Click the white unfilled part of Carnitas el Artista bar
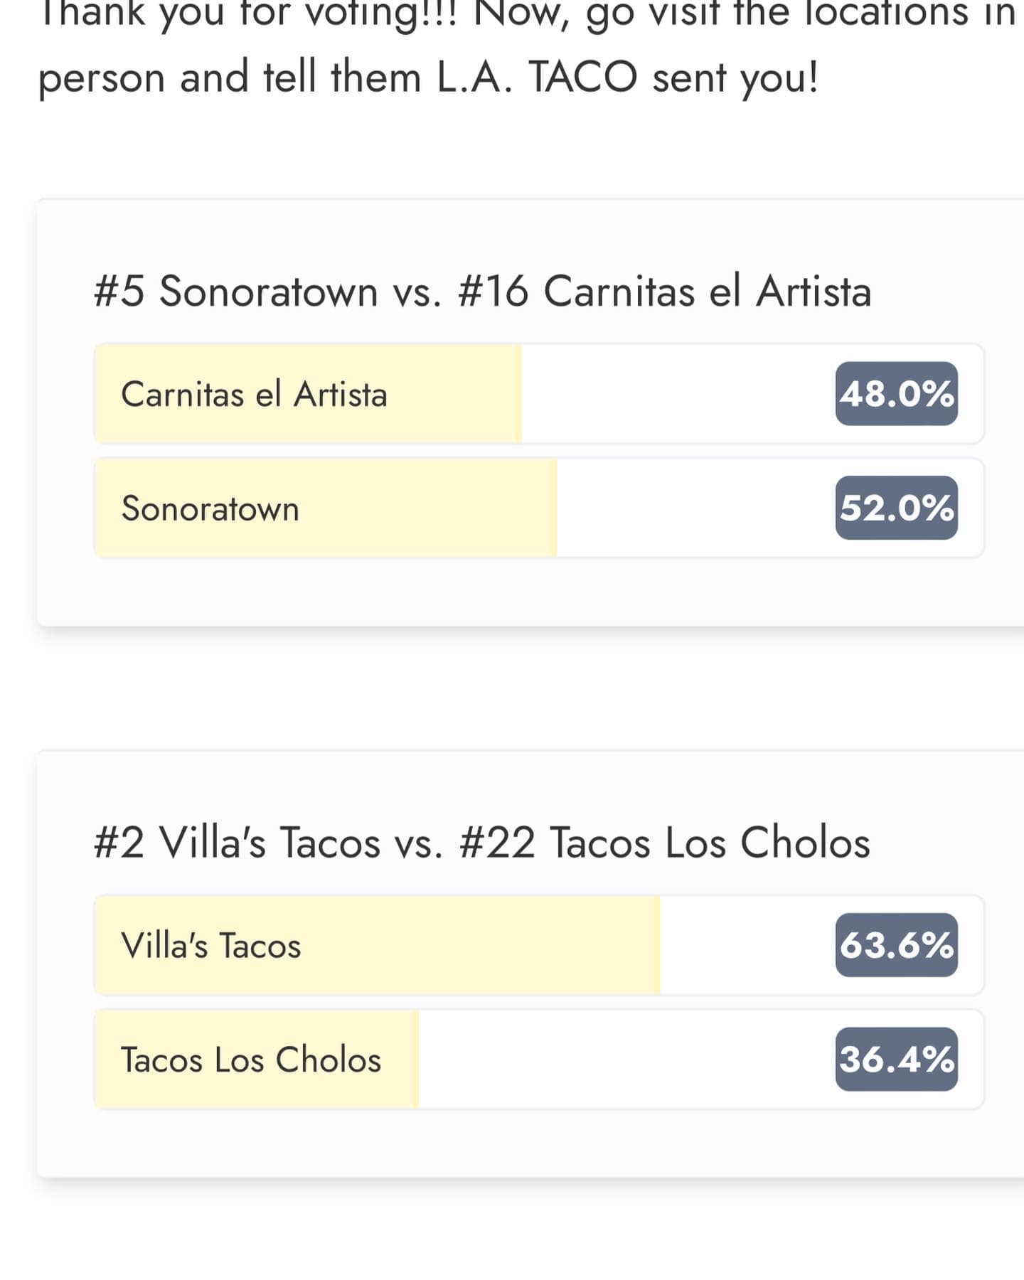The image size is (1024, 1280). point(676,394)
